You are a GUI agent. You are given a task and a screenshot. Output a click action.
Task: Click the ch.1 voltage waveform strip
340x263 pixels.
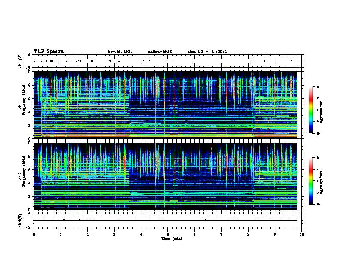tap(167, 61)
